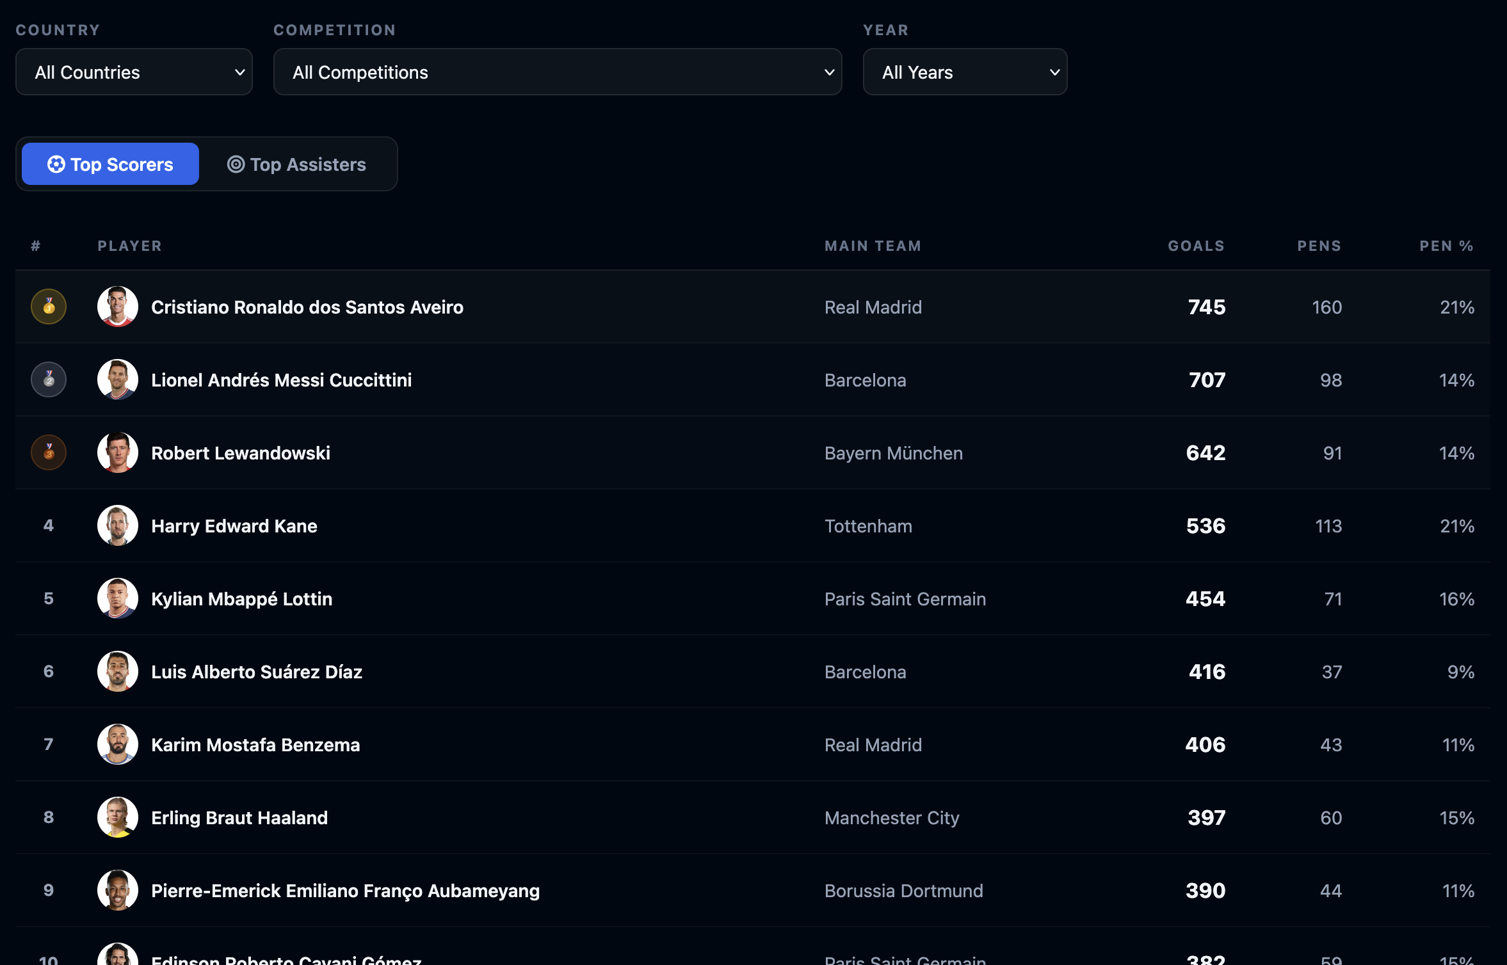Click Barcelona in Suárez's row
The width and height of the screenshot is (1507, 965).
(866, 672)
